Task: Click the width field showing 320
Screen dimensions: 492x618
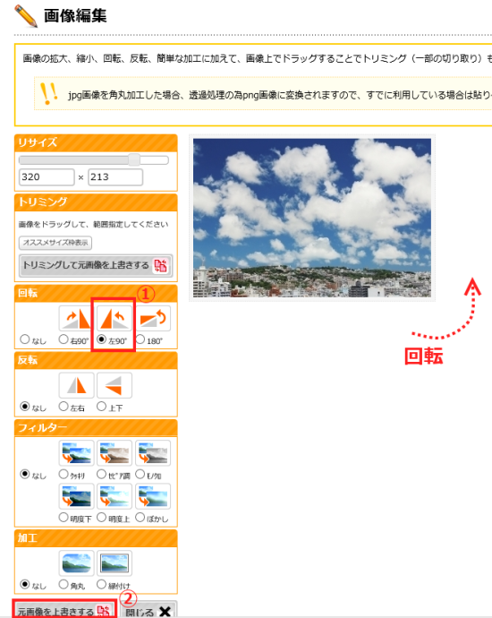Action: [47, 177]
